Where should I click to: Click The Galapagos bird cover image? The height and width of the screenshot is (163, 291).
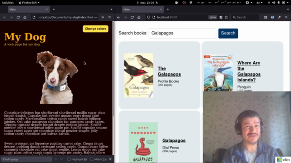point(139,76)
